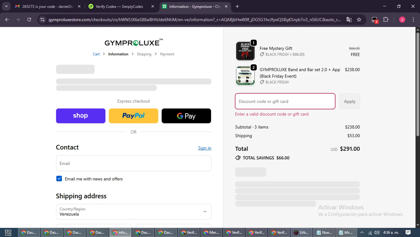Apply the discount code
This screenshot has height=237, width=420.
[x=350, y=101]
